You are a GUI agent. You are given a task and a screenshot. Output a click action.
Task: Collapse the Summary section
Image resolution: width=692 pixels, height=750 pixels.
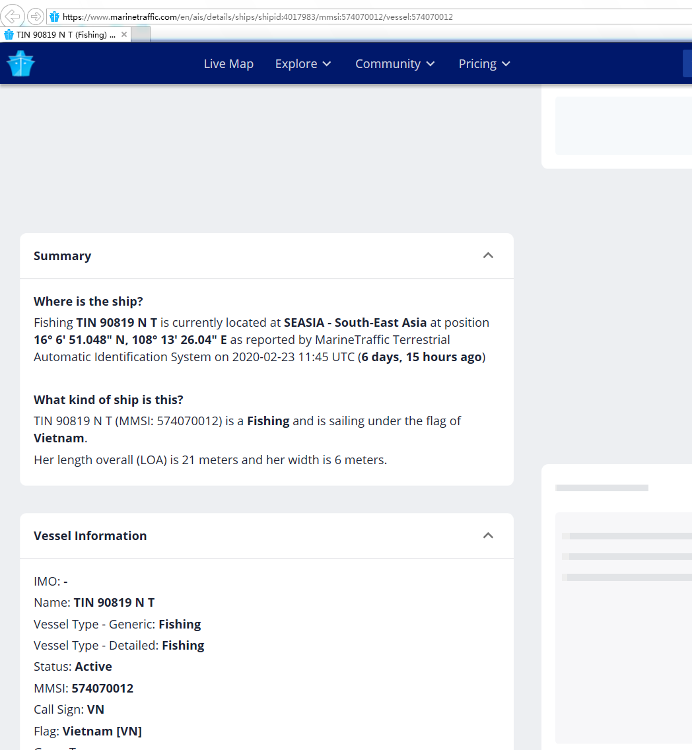tap(488, 256)
